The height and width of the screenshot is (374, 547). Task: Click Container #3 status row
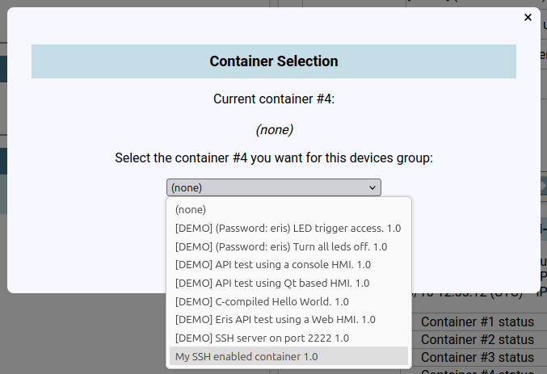478,357
